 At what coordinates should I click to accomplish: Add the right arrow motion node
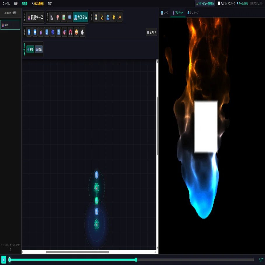tap(29, 32)
